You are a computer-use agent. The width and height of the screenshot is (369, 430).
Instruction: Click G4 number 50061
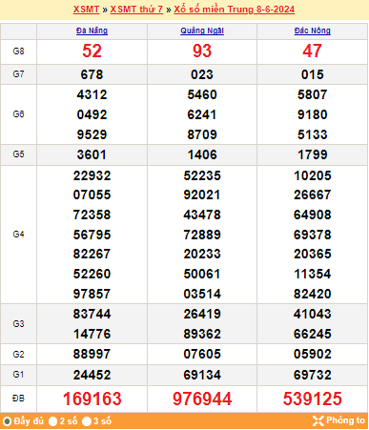point(202,274)
